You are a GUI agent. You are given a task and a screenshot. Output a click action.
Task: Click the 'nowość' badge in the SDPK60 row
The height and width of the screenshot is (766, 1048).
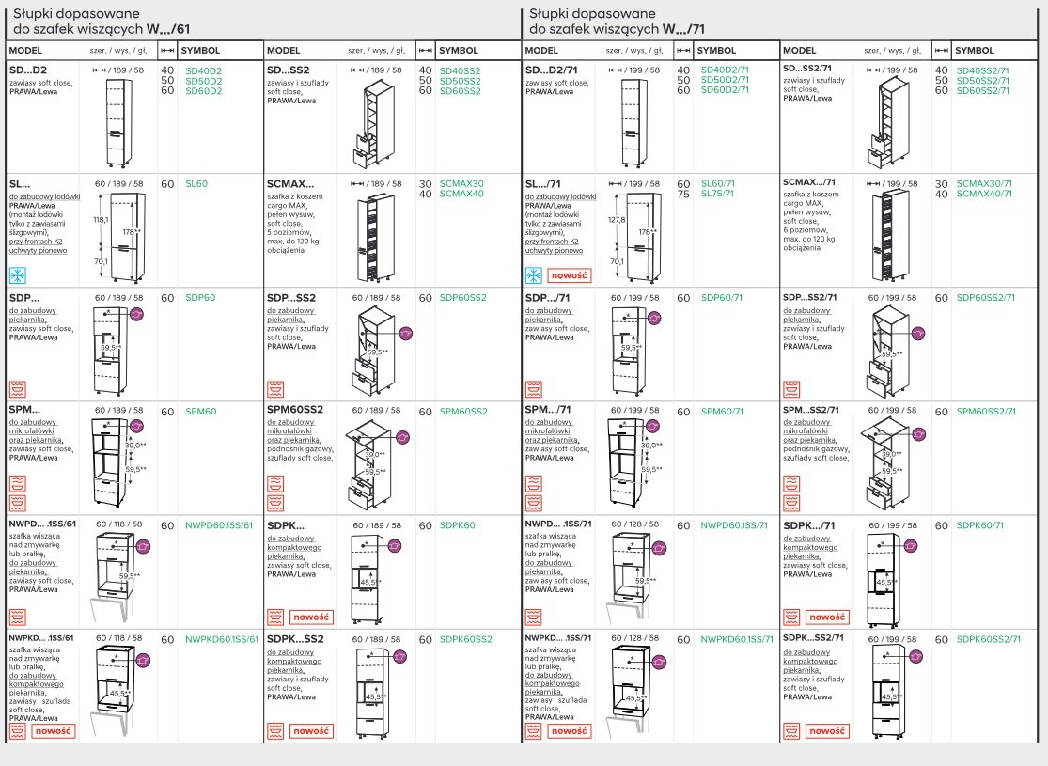[311, 617]
